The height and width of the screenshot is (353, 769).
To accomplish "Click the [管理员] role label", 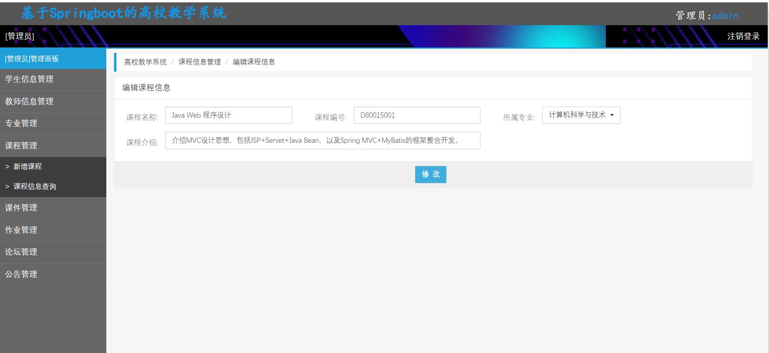I will pyautogui.click(x=19, y=37).
